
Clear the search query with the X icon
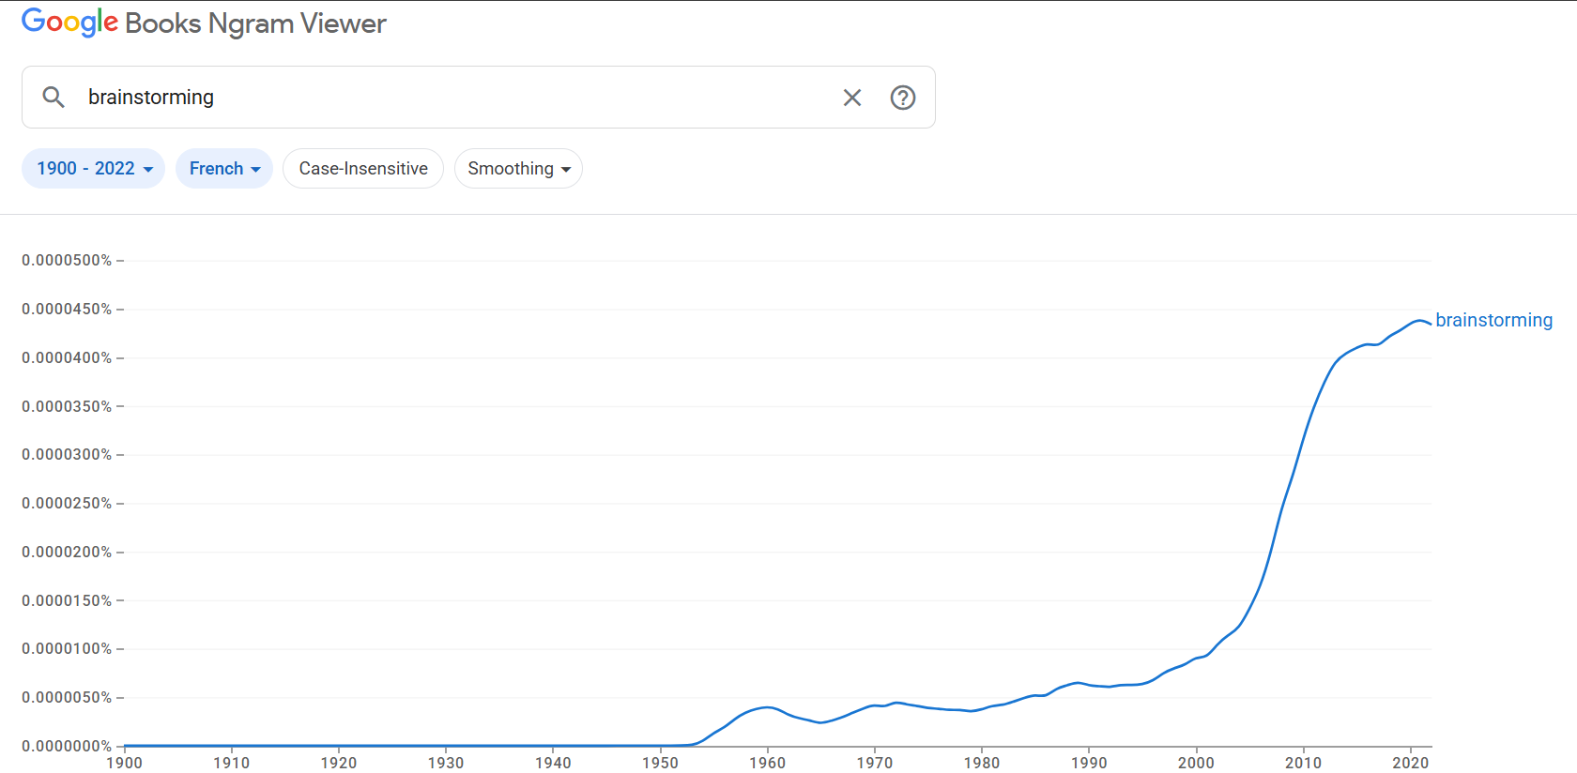point(852,98)
